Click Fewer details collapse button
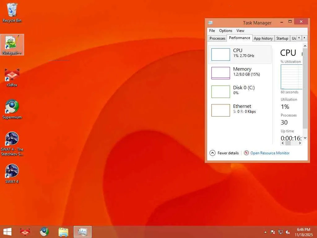The width and height of the screenshot is (317, 238). point(224,153)
